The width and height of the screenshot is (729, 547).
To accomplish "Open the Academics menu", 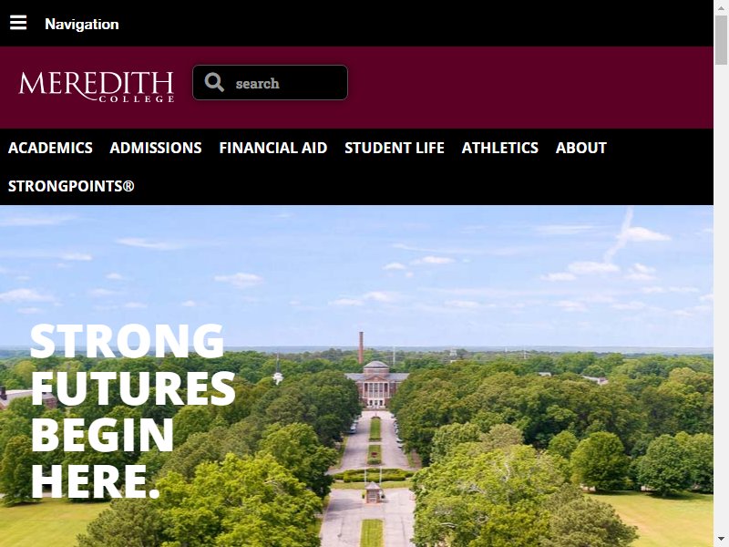I will (50, 148).
